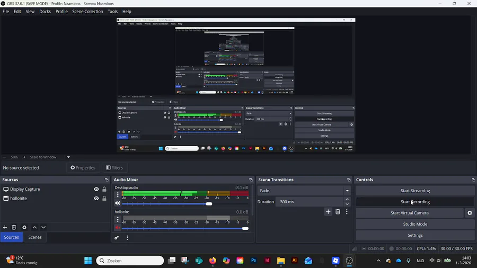Click Start Streaming button
Viewport: 477px width, 268px height.
coord(415,191)
